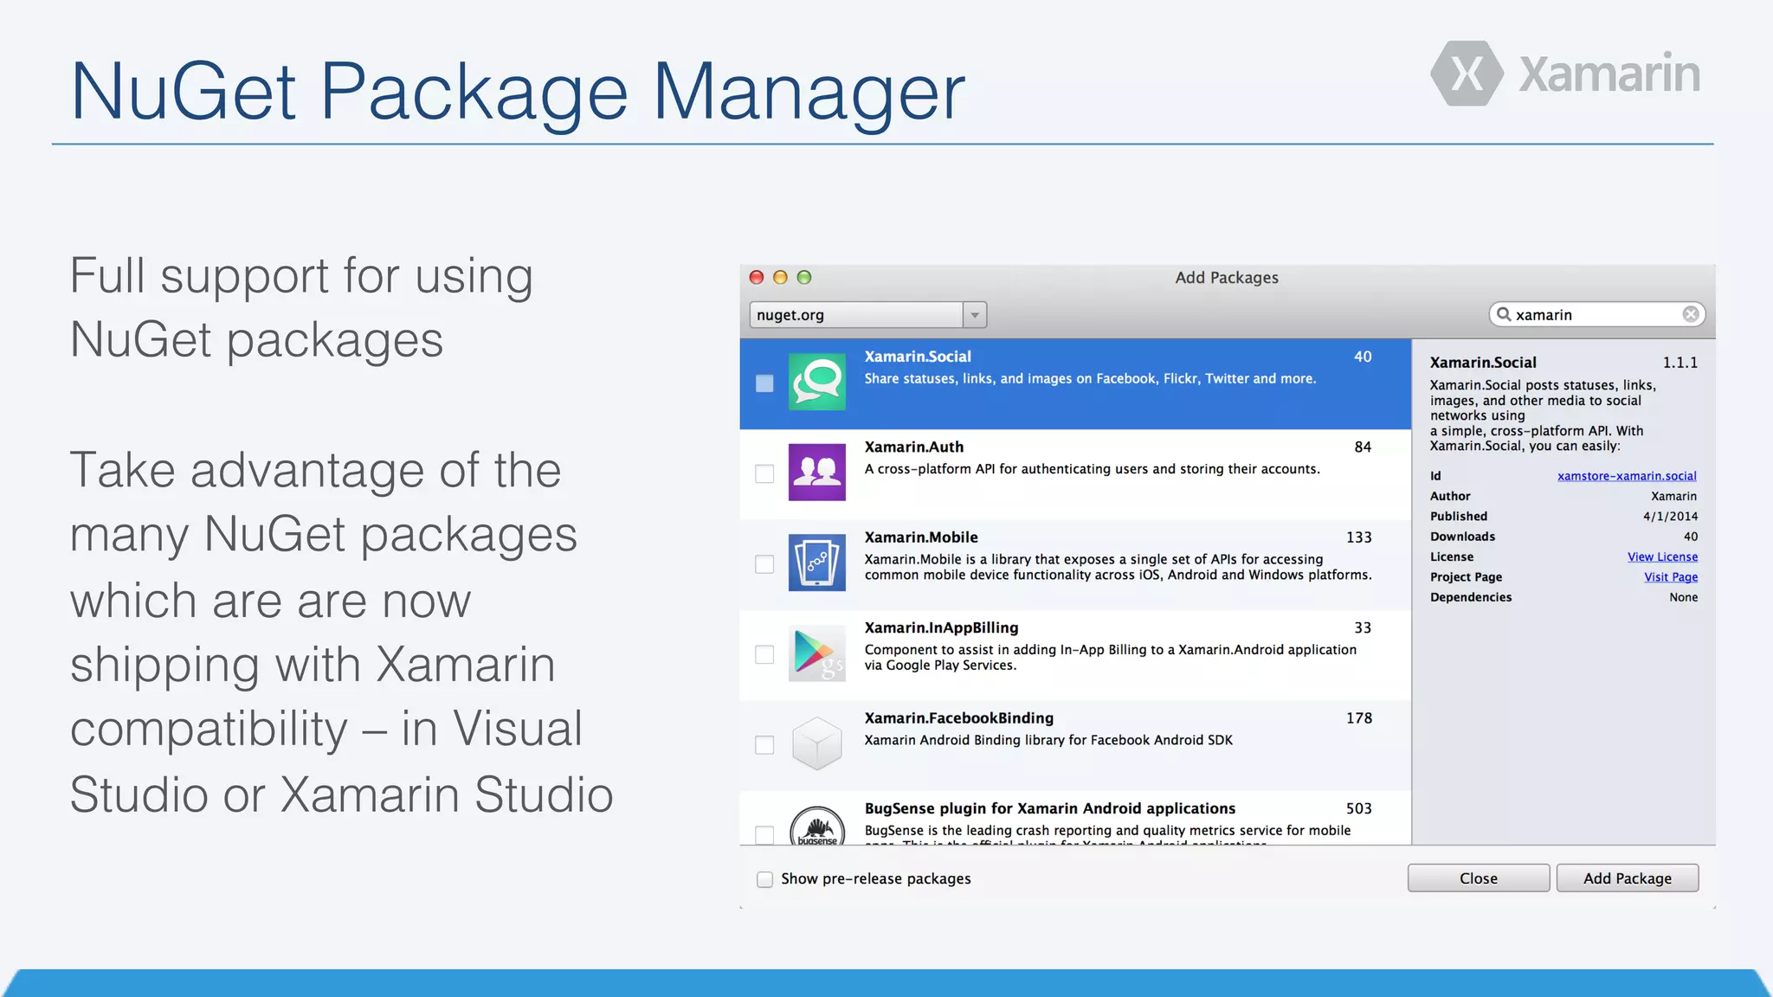This screenshot has height=997, width=1773.
Task: Check the BugSense plugin checkbox
Action: [764, 834]
